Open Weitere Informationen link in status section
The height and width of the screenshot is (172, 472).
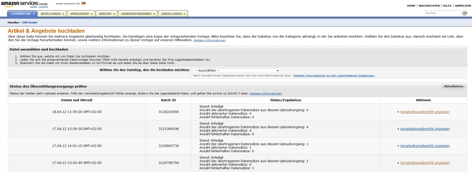[x=266, y=94]
